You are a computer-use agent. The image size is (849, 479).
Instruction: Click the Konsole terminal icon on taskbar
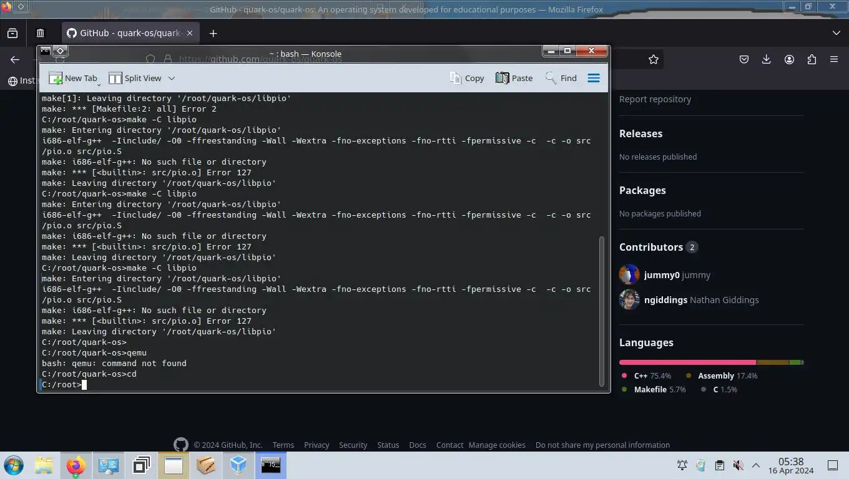271,465
